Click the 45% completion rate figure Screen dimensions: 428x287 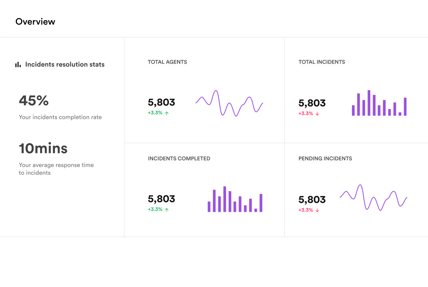click(x=34, y=101)
